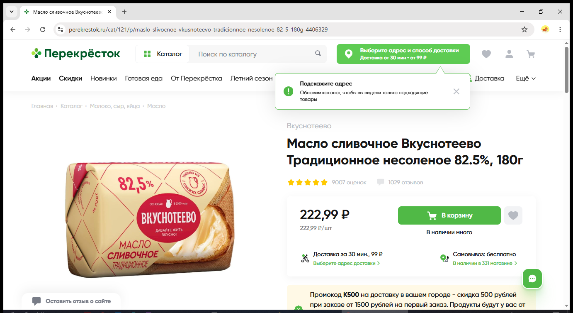Focus the Поиск по каталогу search field
This screenshot has width=573, height=313.
[x=253, y=54]
